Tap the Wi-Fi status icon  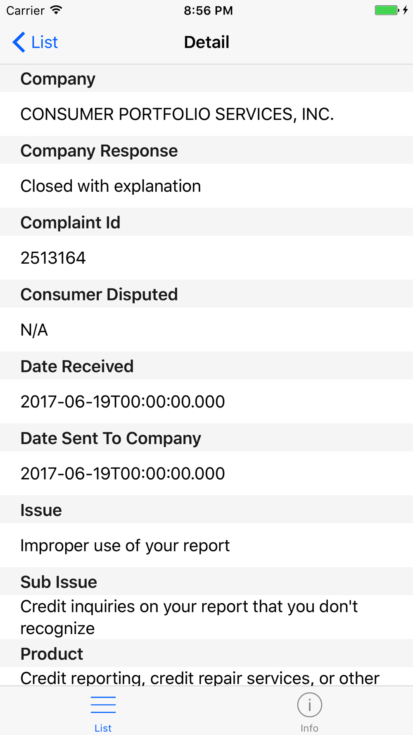pos(56,10)
